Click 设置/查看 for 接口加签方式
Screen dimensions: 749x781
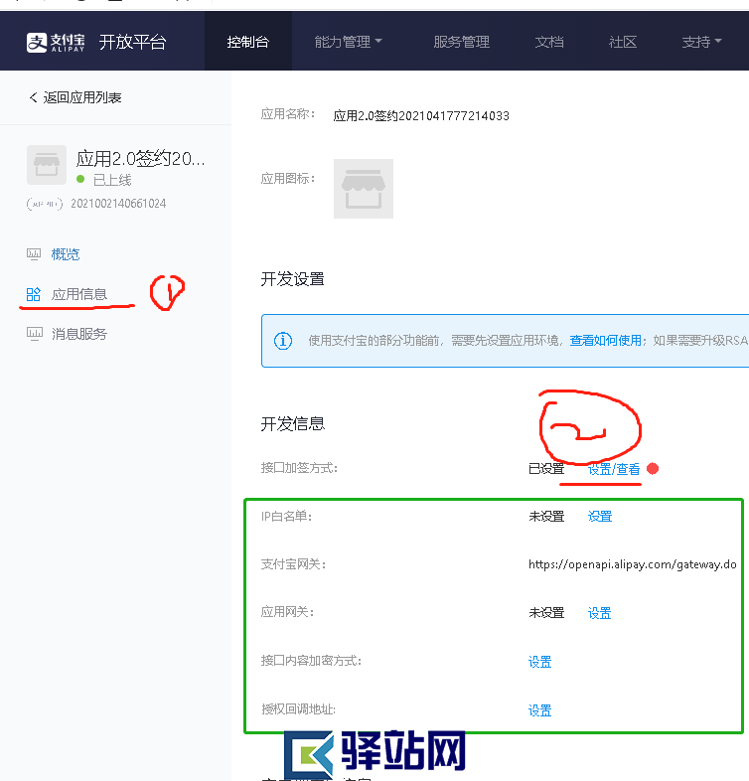pos(614,469)
